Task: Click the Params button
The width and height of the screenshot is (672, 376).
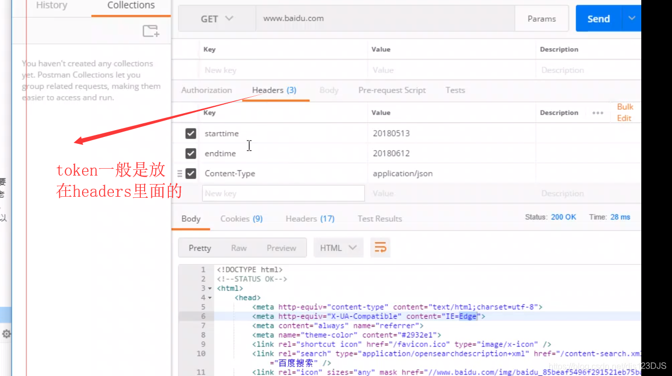Action: [542, 19]
